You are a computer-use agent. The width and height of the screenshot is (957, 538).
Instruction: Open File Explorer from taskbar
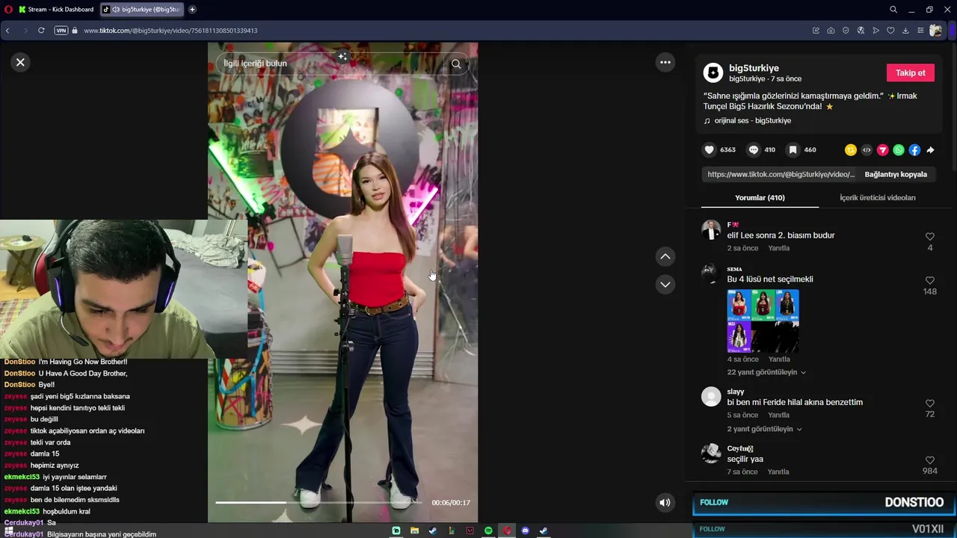click(414, 531)
